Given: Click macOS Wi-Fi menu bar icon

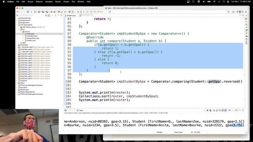Looking at the screenshot, I should point(214,2).
